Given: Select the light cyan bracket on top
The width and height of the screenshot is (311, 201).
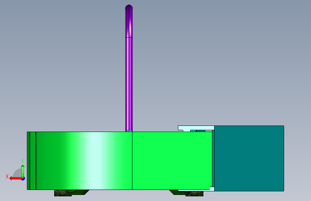Looking at the screenshot, I should click(x=196, y=128).
